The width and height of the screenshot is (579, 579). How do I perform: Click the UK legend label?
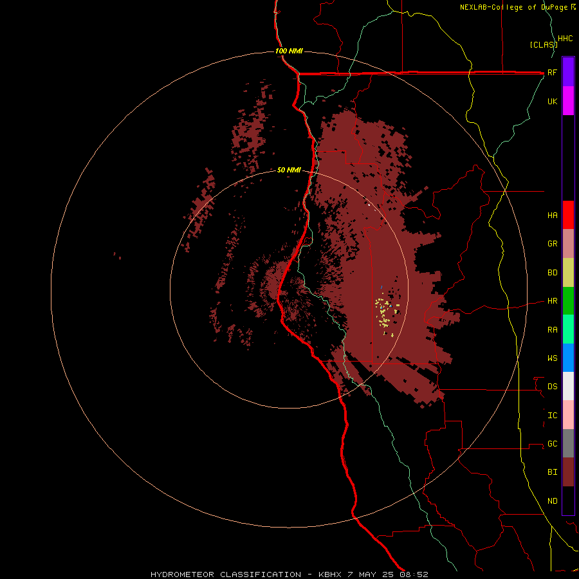pyautogui.click(x=552, y=101)
